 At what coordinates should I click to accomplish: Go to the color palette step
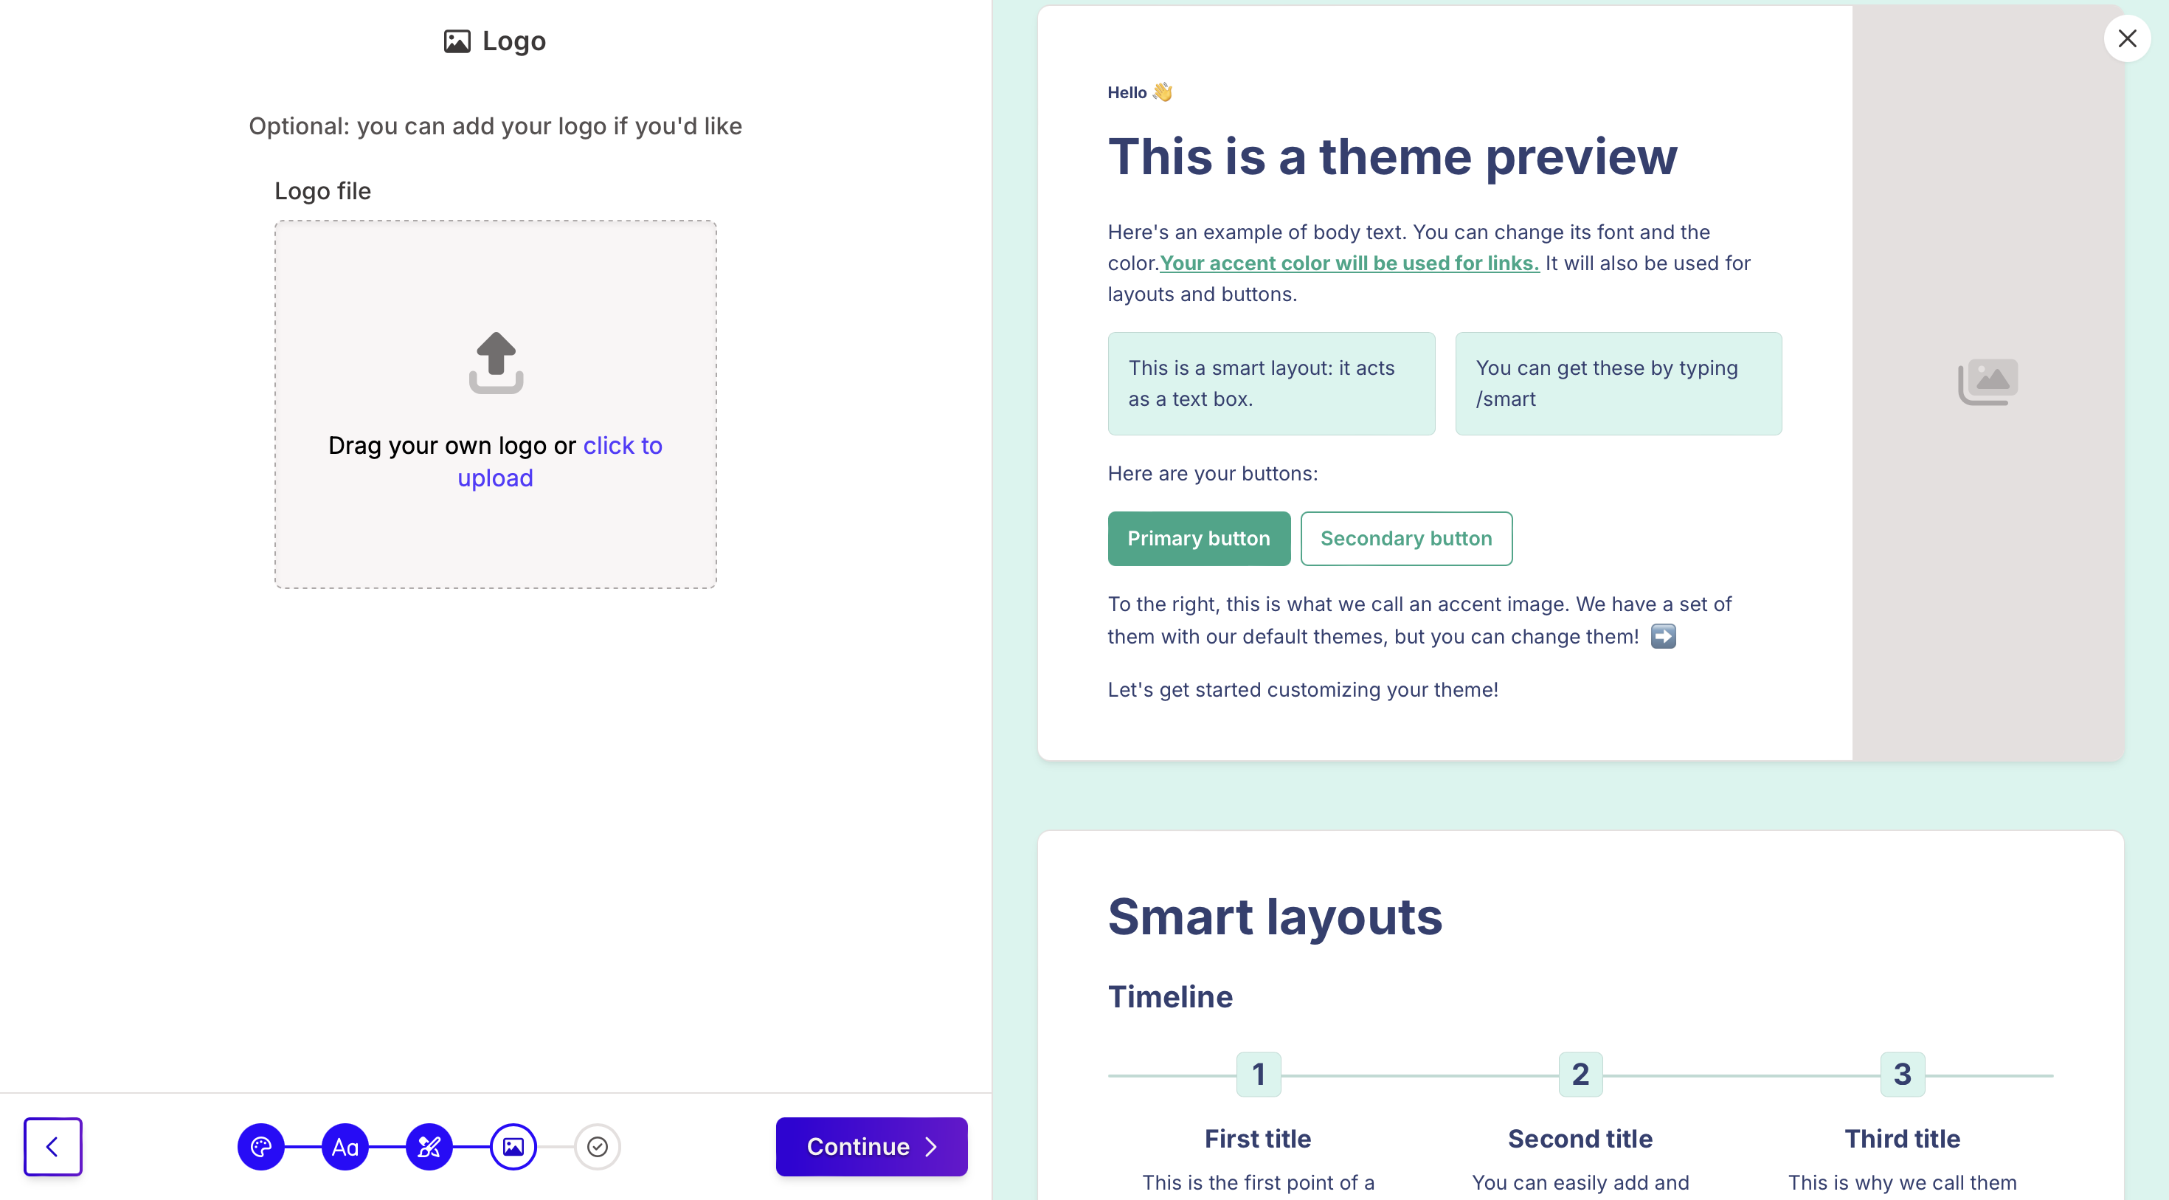(x=261, y=1146)
